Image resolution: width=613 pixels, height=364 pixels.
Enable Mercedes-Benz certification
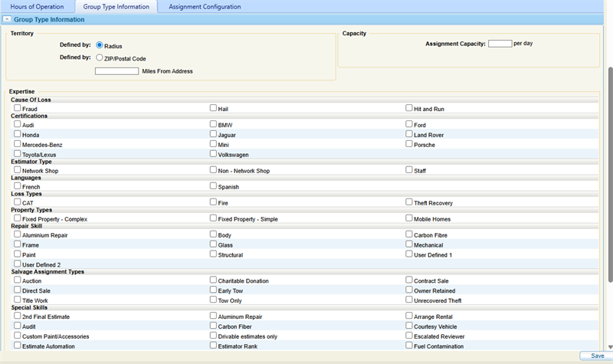coord(18,143)
